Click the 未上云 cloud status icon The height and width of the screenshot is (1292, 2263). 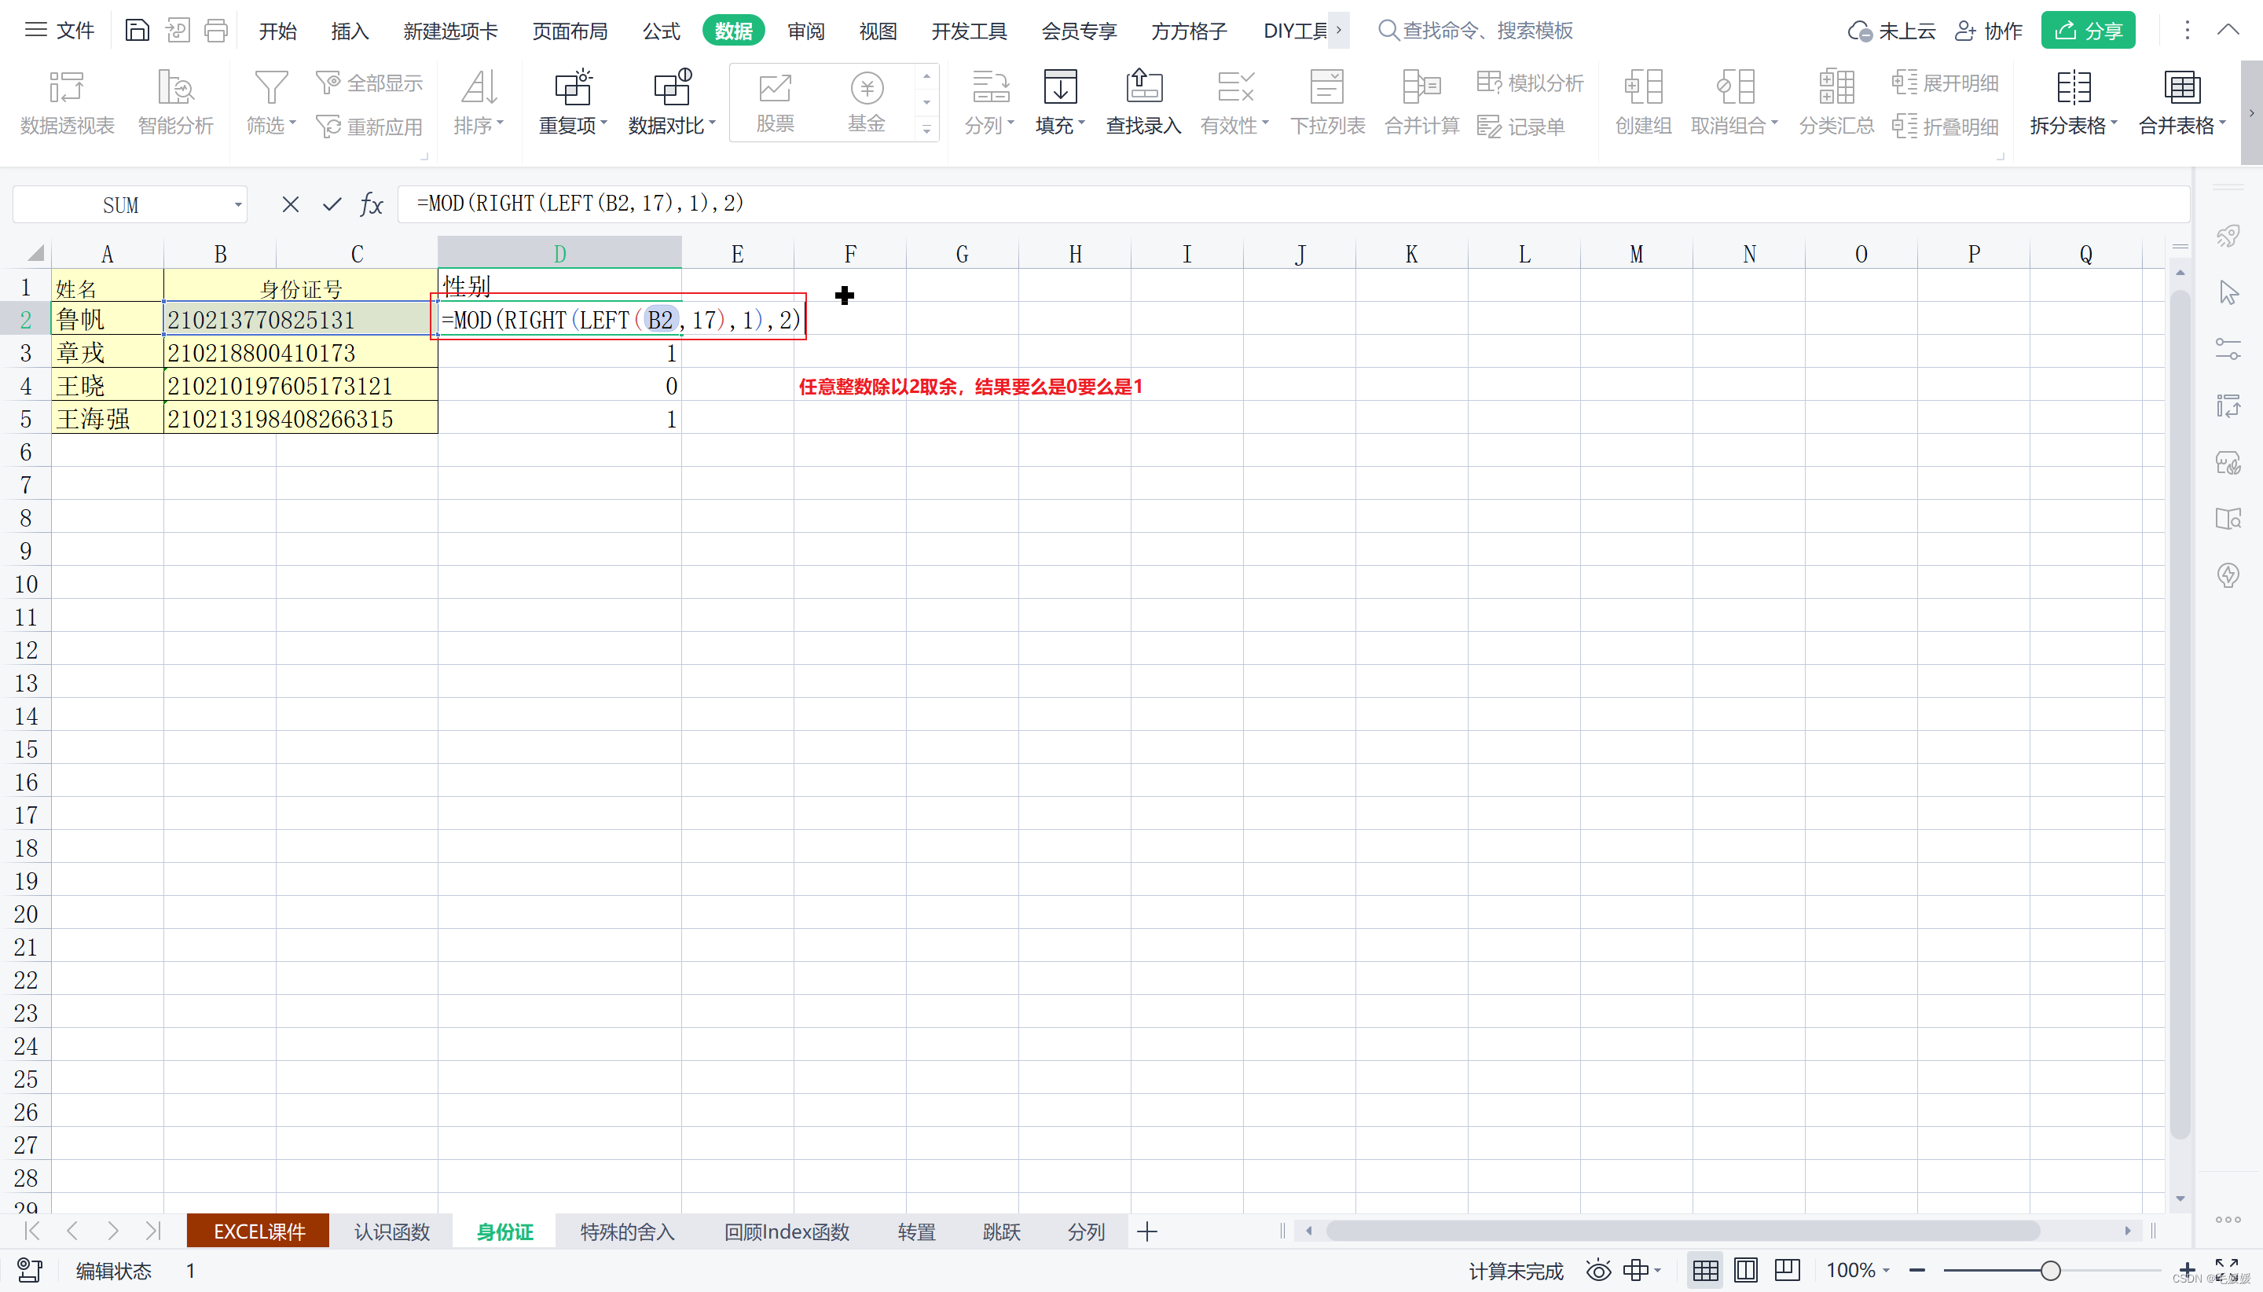click(1891, 31)
